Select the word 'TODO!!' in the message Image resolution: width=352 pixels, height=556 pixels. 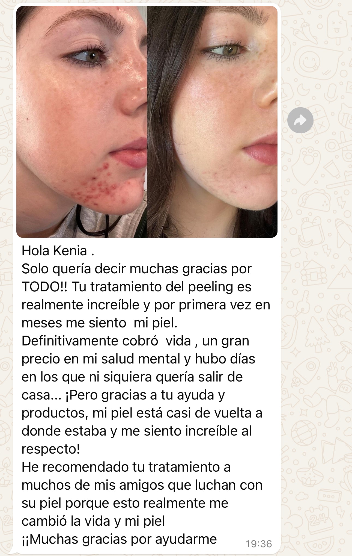(x=44, y=287)
